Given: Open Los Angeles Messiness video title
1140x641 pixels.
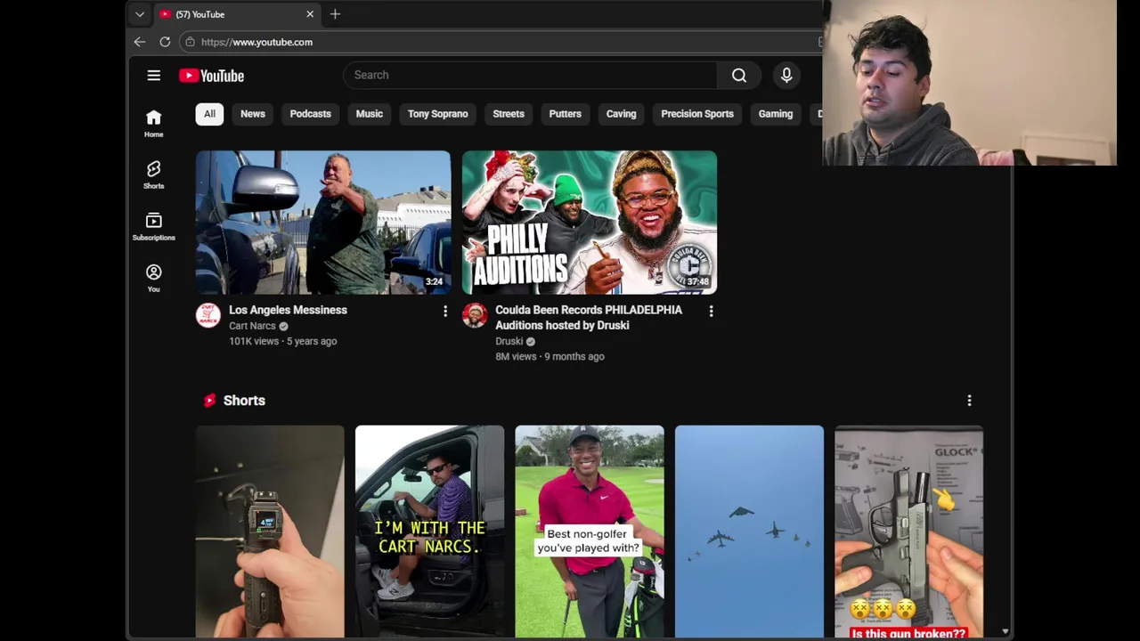Looking at the screenshot, I should (288, 310).
